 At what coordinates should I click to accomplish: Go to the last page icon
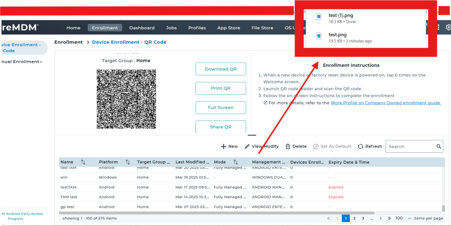(389, 218)
